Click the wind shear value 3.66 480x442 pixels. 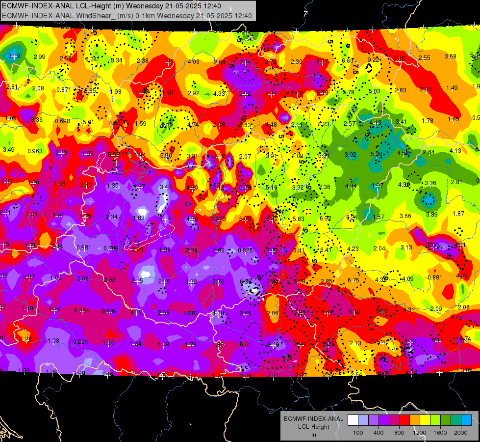tap(405, 216)
